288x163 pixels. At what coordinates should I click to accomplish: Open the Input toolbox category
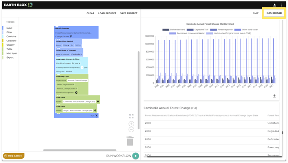(x=9, y=28)
